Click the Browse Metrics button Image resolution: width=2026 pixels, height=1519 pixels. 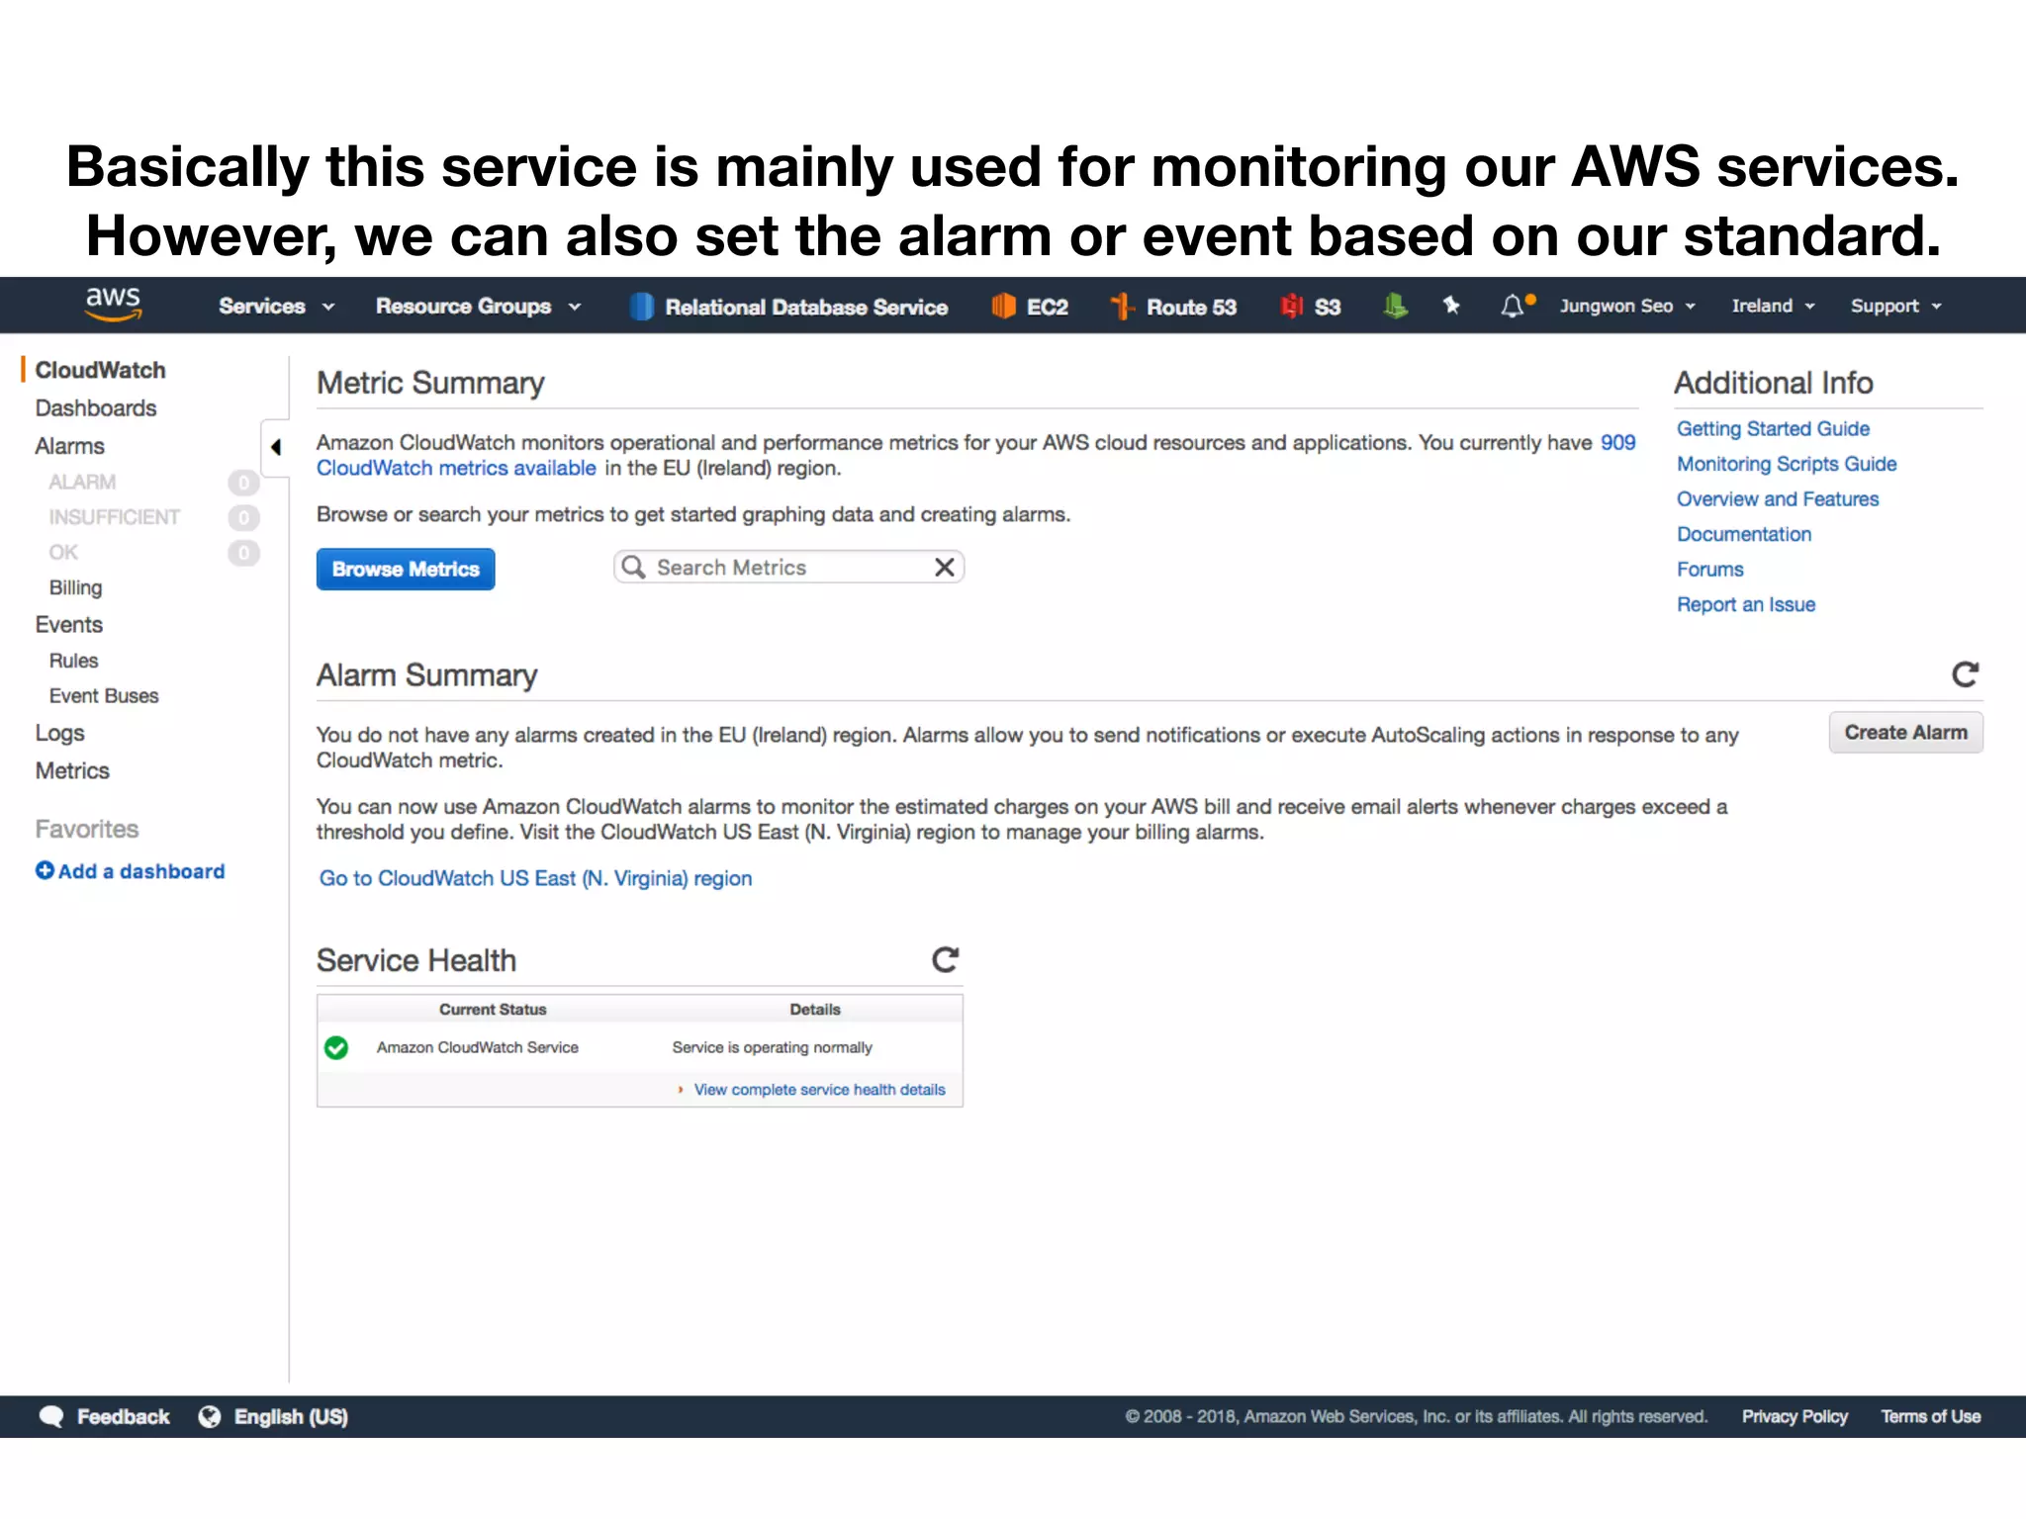pyautogui.click(x=406, y=569)
